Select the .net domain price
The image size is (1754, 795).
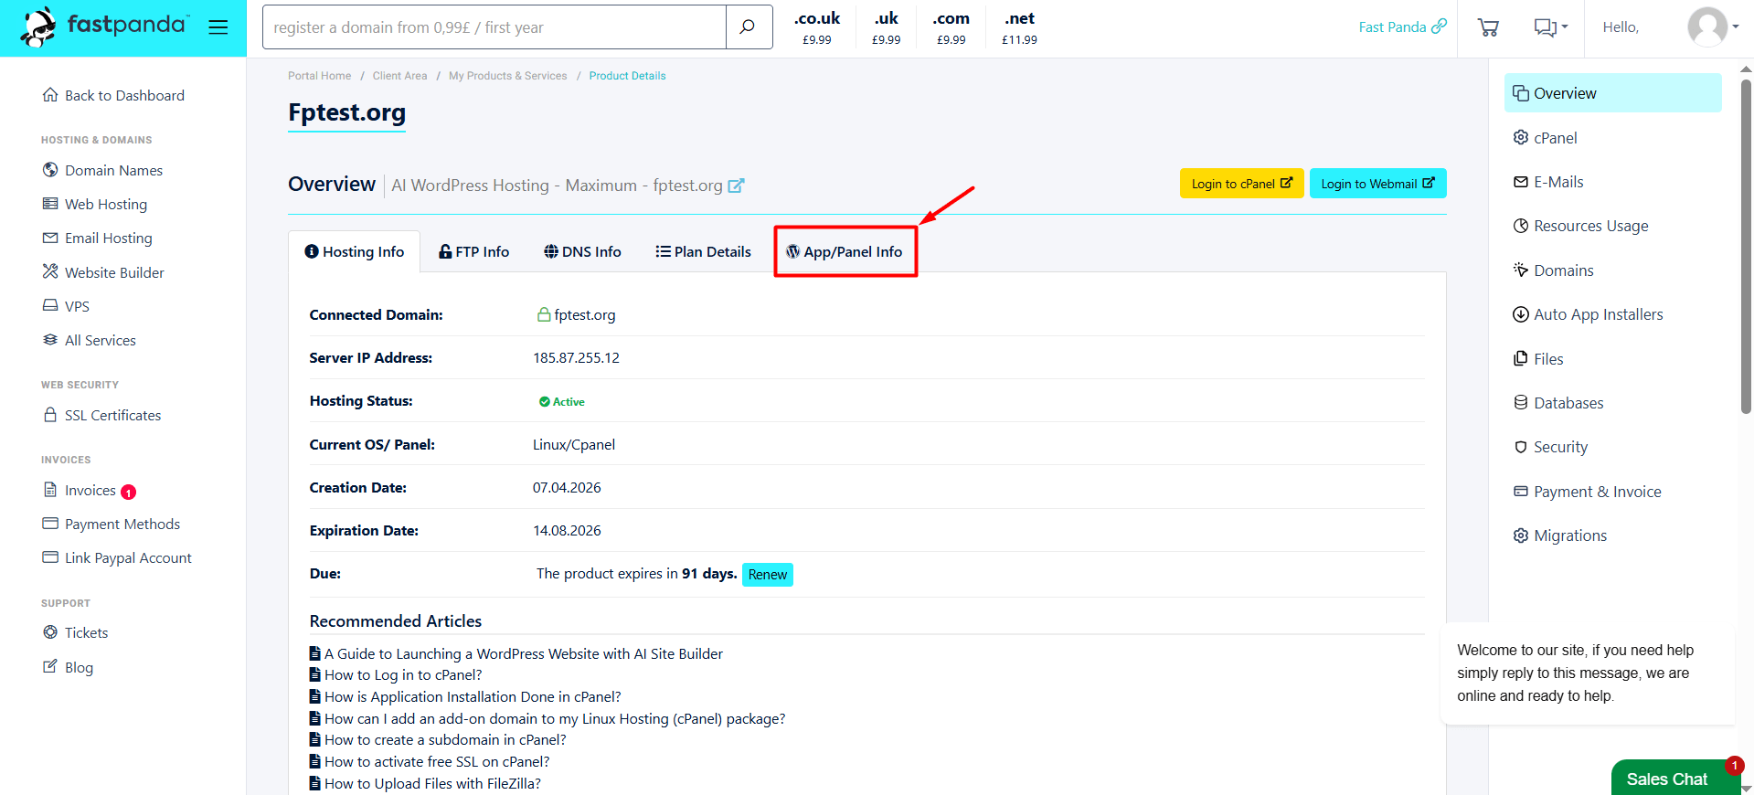(x=1019, y=27)
